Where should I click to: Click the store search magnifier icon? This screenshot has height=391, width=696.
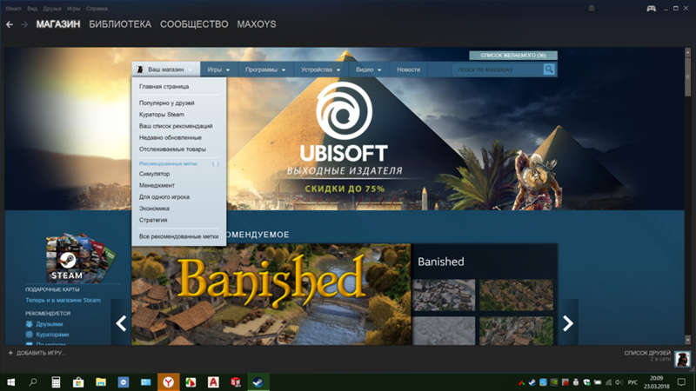click(549, 70)
